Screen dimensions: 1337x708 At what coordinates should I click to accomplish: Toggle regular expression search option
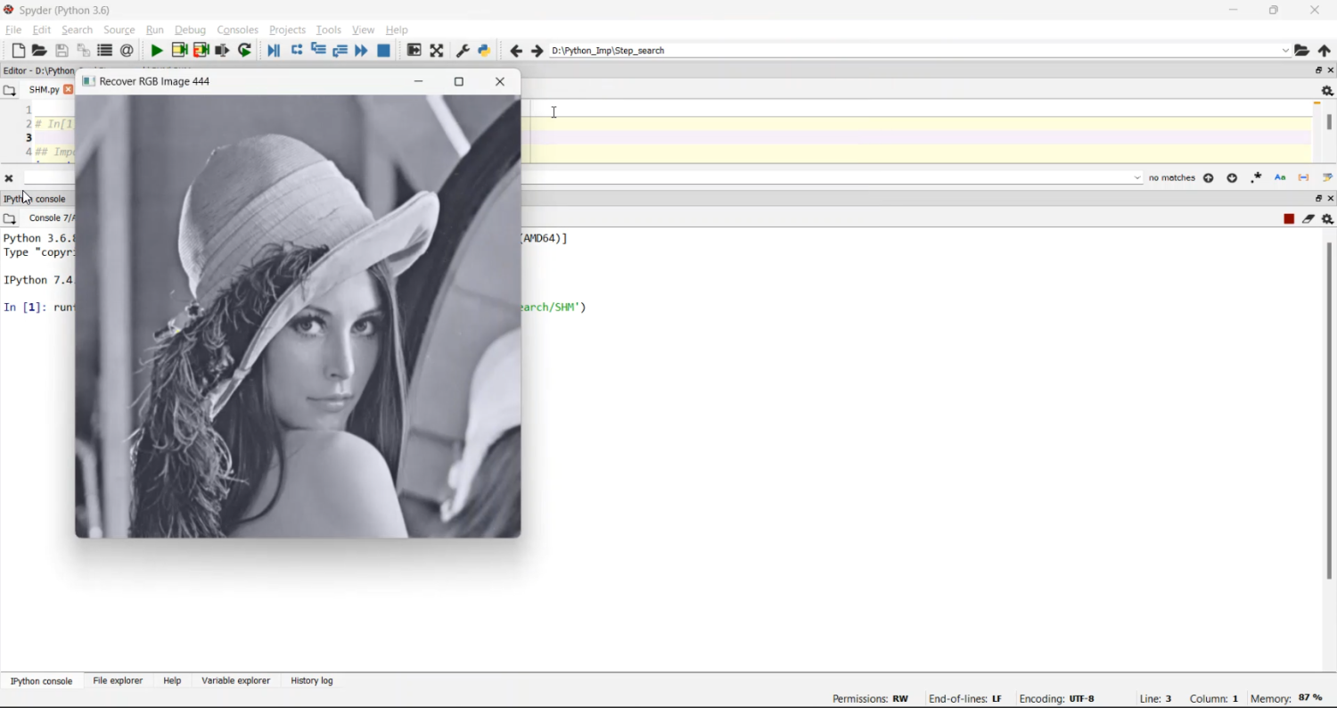pos(1257,178)
